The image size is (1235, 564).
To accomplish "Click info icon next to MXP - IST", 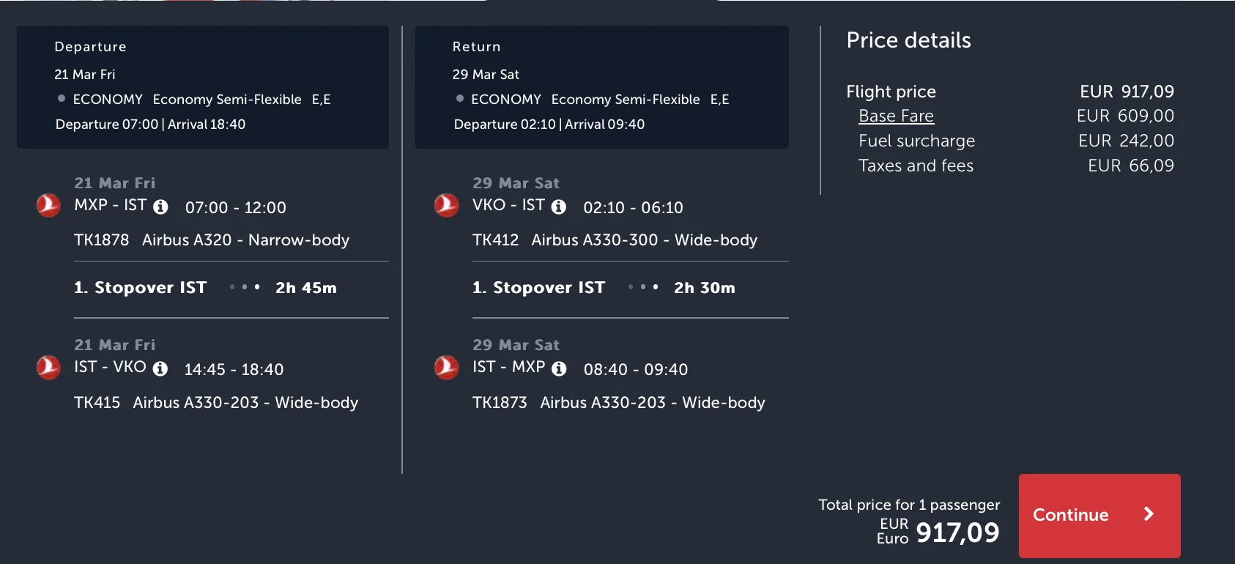I will (160, 207).
